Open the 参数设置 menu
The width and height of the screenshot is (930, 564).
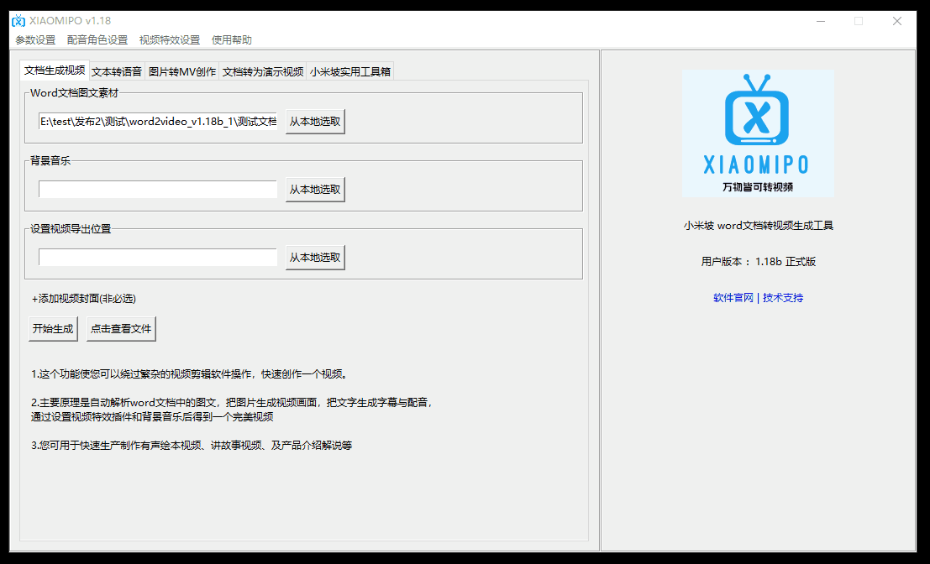(35, 40)
